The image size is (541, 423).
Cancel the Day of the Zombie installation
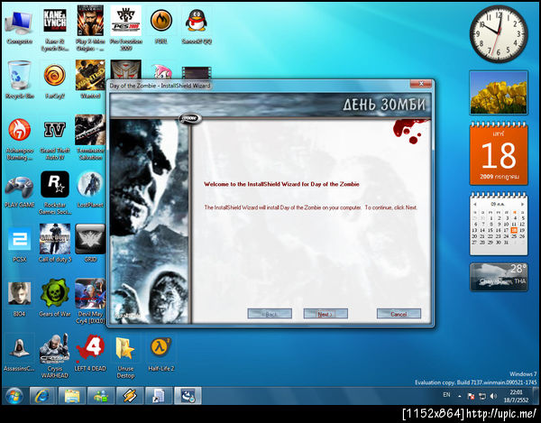399,314
